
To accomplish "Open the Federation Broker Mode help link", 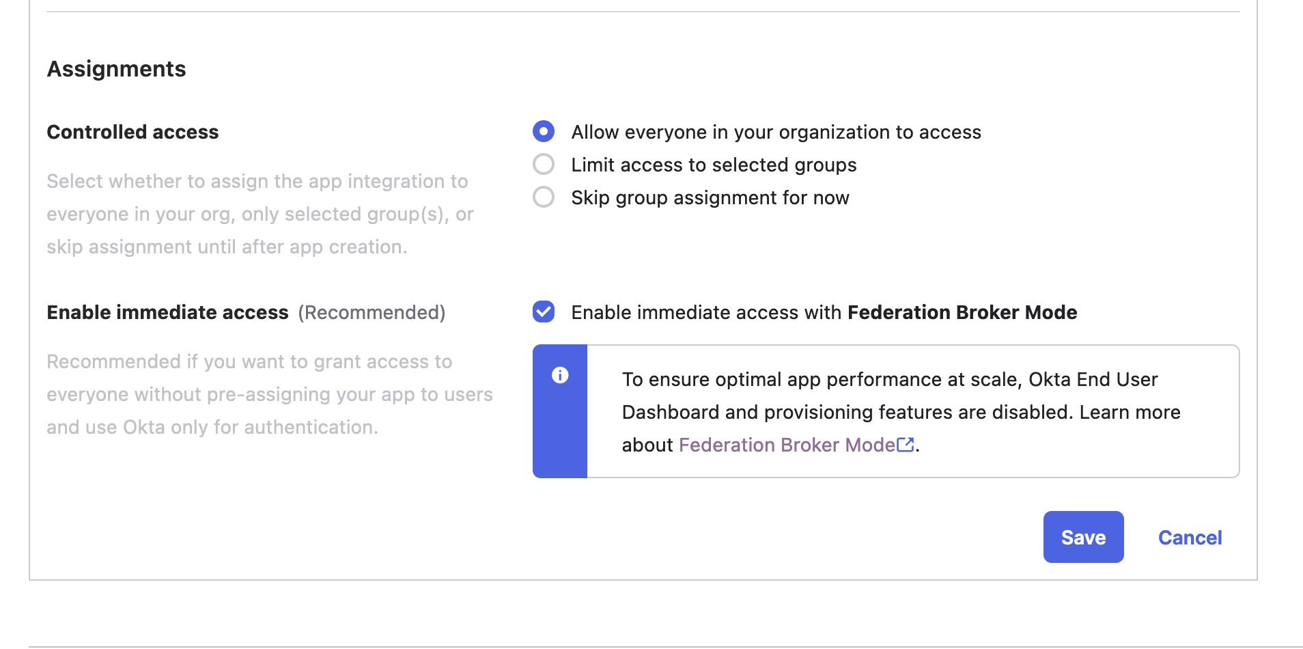I will point(787,445).
